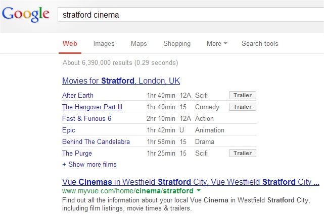Go to the Shopping tab
This screenshot has width=324, height=215.
click(x=177, y=44)
